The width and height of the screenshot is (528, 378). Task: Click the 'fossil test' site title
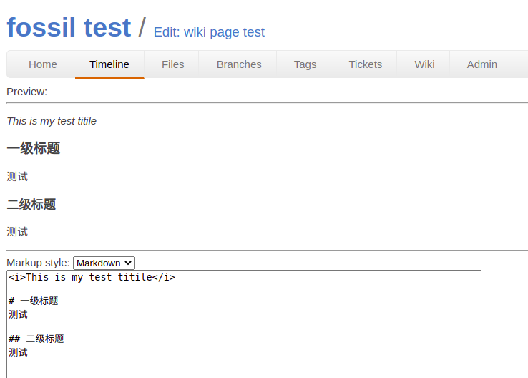click(69, 27)
